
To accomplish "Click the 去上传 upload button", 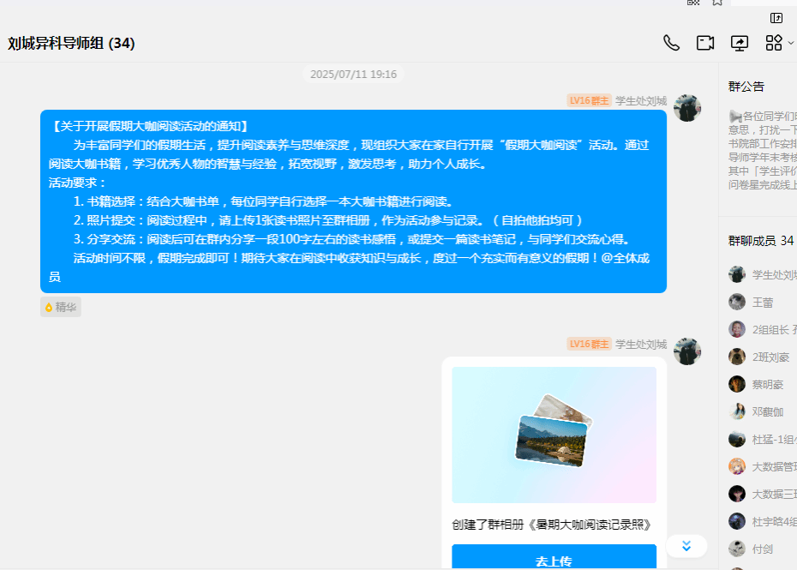I will [554, 561].
